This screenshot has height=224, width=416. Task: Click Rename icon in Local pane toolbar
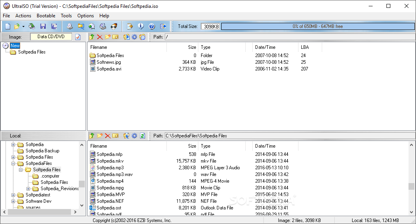pyautogui.click(x=116, y=135)
